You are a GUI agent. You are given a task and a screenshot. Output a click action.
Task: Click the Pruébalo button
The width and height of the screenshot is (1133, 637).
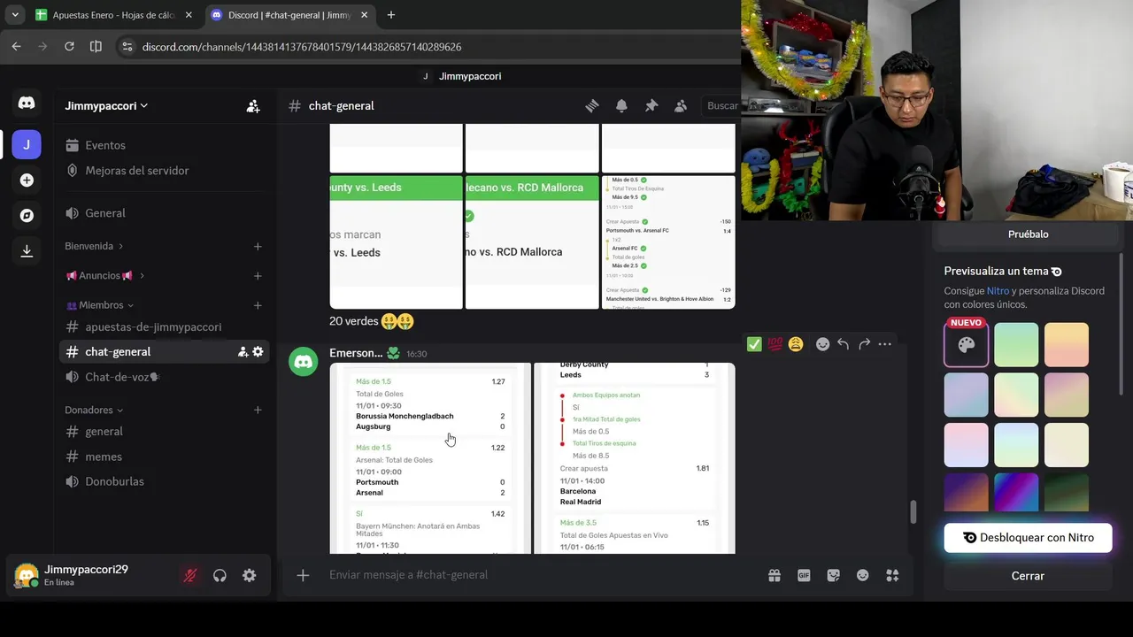[1028, 234]
